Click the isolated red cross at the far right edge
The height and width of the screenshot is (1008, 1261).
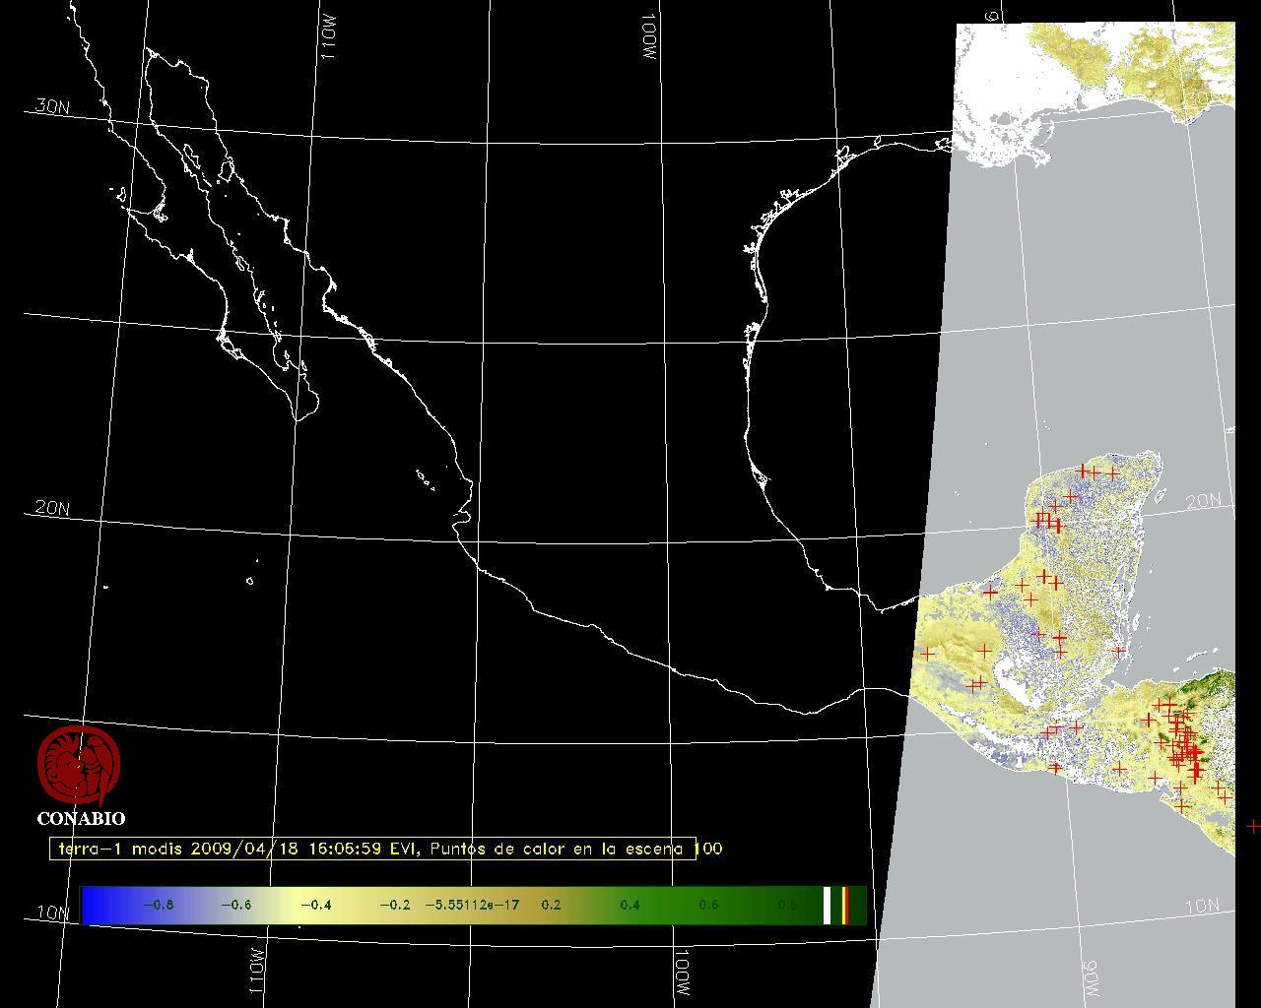pyautogui.click(x=1252, y=826)
